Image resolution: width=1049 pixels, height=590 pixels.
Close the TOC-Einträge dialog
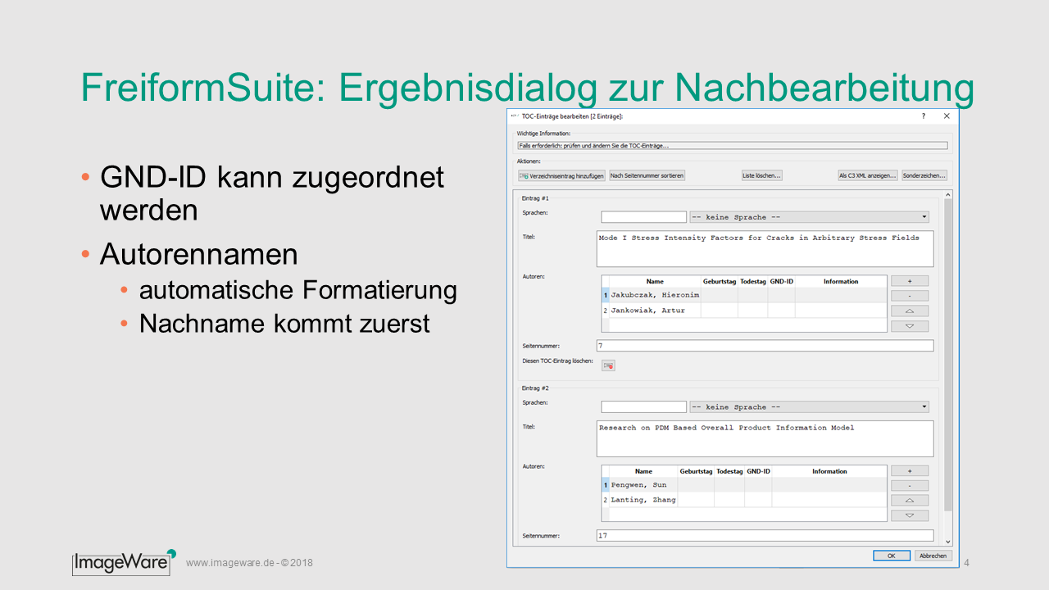point(947,116)
